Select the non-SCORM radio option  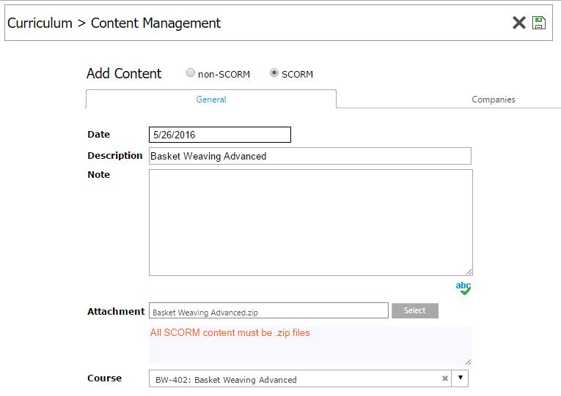(191, 73)
